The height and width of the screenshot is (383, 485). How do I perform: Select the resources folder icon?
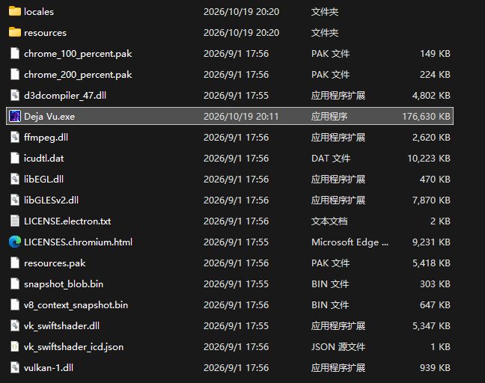[14, 32]
